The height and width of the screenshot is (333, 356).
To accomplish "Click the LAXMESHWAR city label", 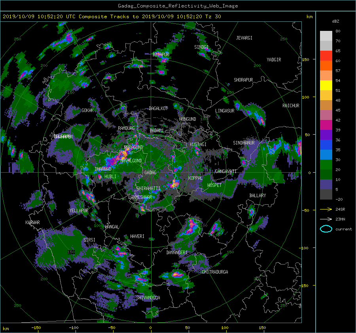I will tap(140, 197).
